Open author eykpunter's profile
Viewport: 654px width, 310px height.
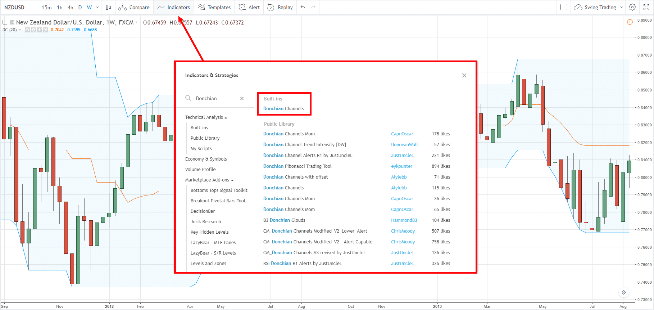401,166
